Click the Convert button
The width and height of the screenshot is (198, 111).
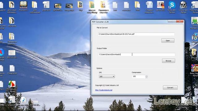coord(170,88)
